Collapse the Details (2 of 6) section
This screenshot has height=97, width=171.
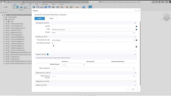point(135,37)
